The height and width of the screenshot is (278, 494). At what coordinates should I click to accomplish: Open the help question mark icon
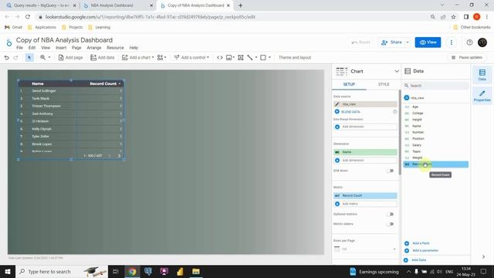[x=469, y=42]
